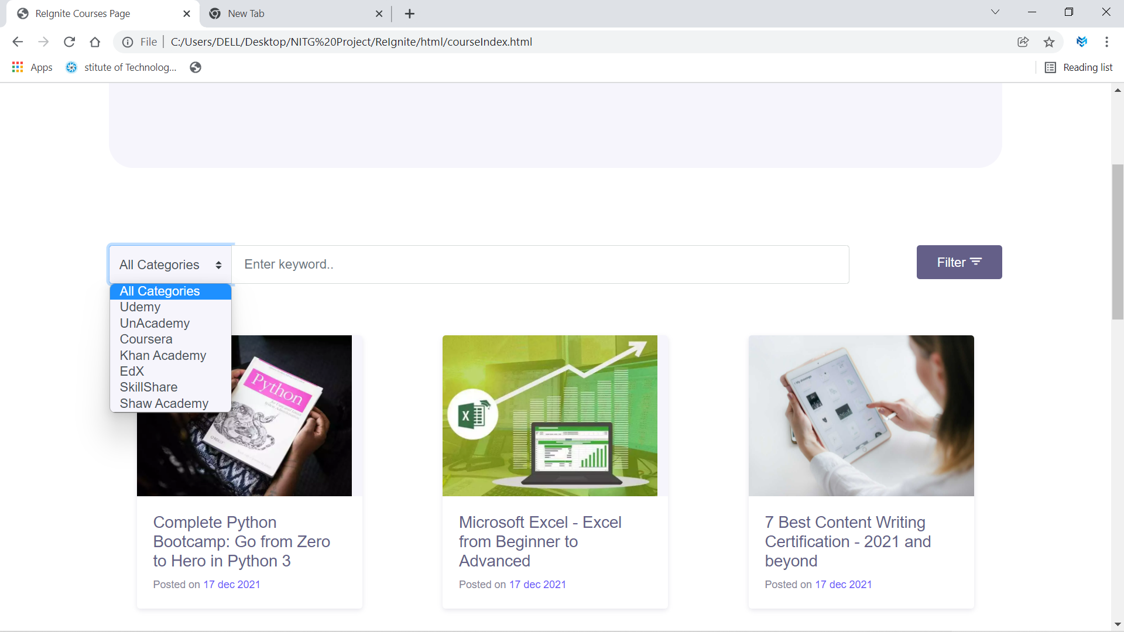Click the browser home icon
Image resolution: width=1124 pixels, height=632 pixels.
tap(95, 42)
